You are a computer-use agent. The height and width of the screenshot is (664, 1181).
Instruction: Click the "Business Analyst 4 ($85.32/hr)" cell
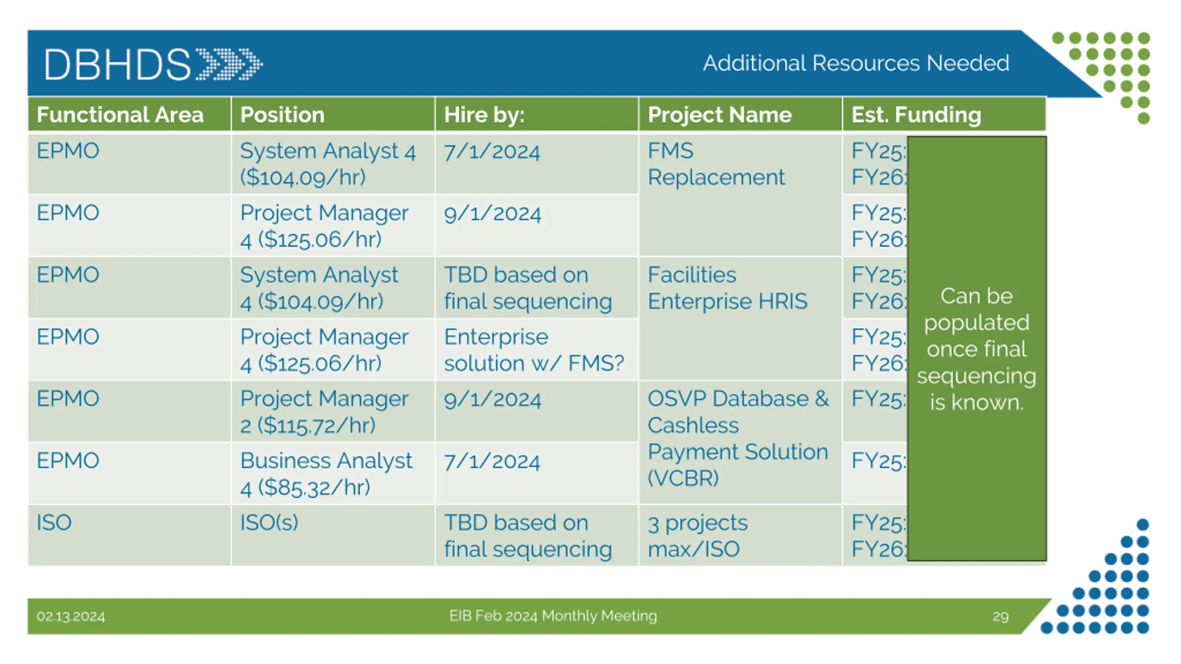(x=326, y=474)
